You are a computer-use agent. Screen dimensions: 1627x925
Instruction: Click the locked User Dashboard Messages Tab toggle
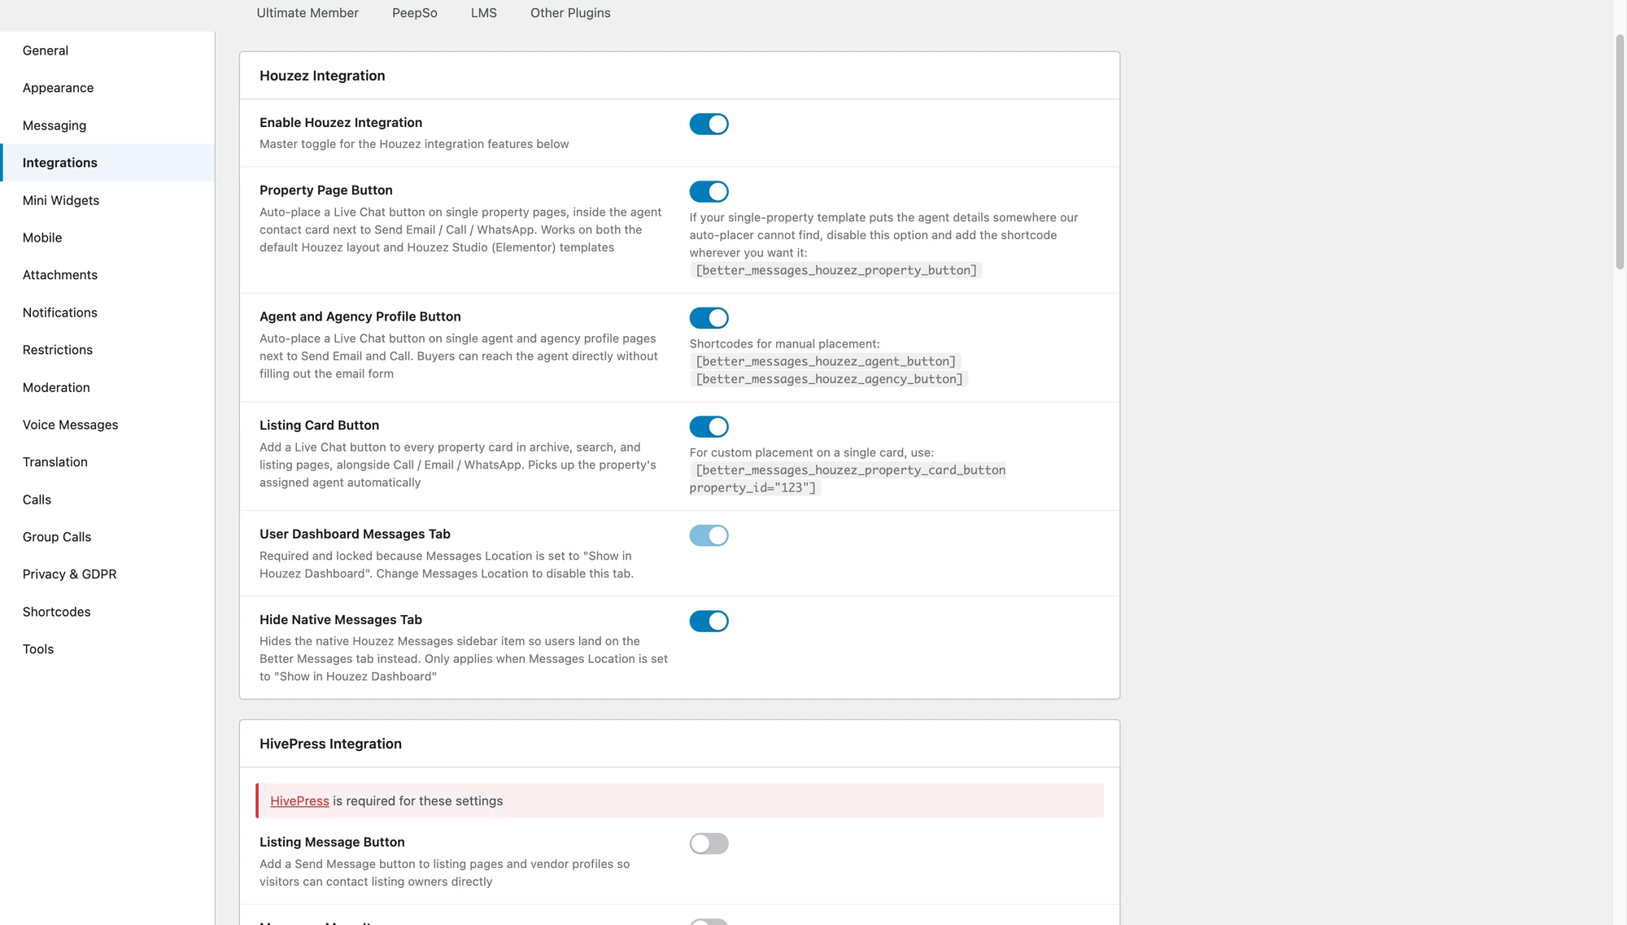709,535
